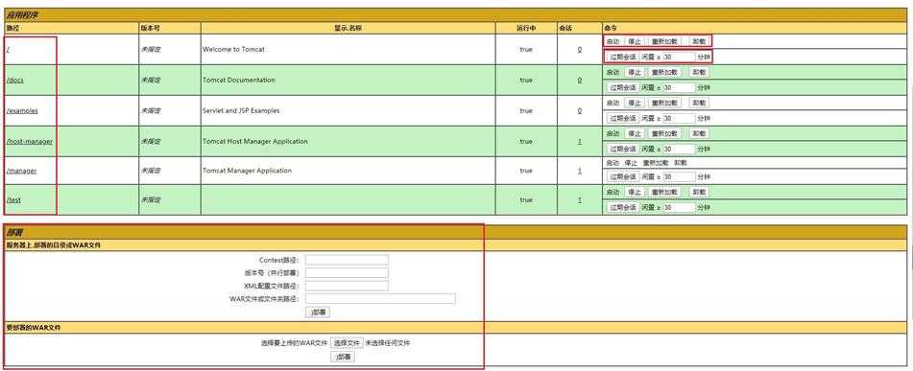Click the XML配置文件路径 input field
Image resolution: width=913 pixels, height=371 pixels.
347,286
